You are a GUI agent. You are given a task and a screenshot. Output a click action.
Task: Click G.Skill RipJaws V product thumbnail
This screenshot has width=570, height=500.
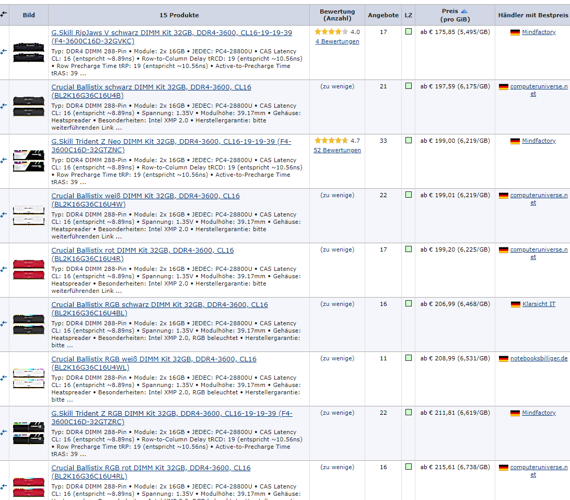tap(28, 52)
